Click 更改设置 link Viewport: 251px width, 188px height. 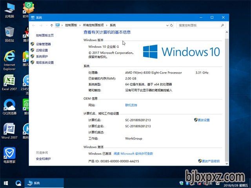(204, 120)
